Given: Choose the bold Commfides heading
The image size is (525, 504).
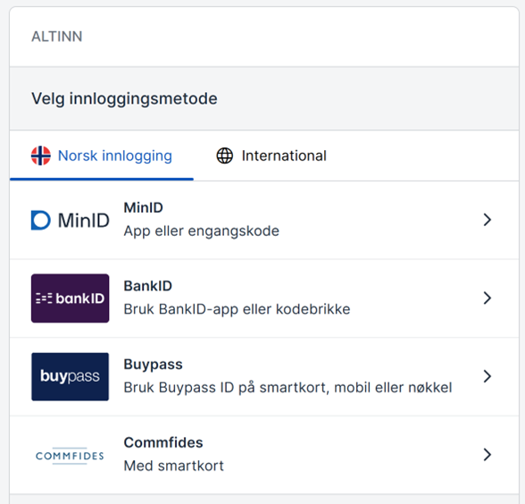Looking at the screenshot, I should 163,442.
